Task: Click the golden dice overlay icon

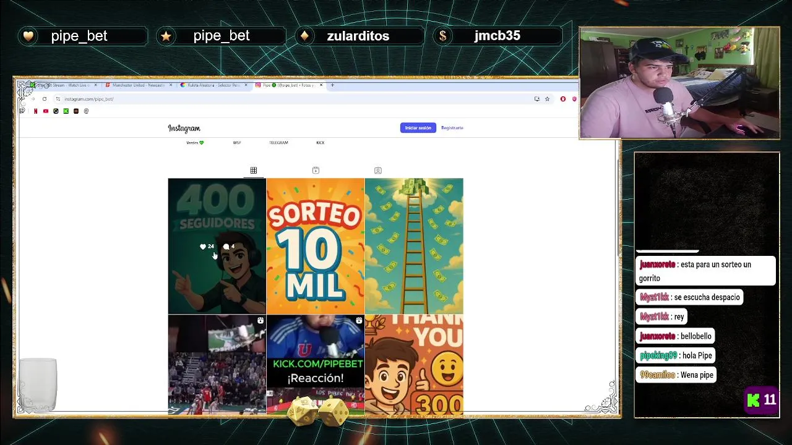Action: (319, 411)
